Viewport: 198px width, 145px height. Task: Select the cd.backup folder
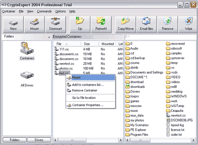[x=135, y=58]
